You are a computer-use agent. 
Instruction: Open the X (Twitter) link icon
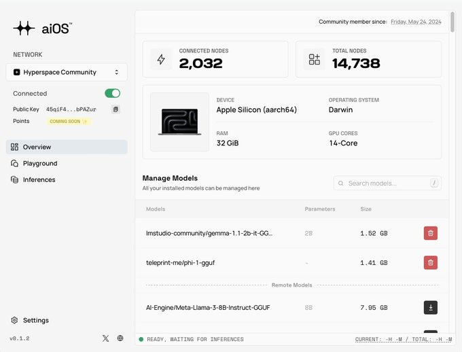[x=105, y=338]
